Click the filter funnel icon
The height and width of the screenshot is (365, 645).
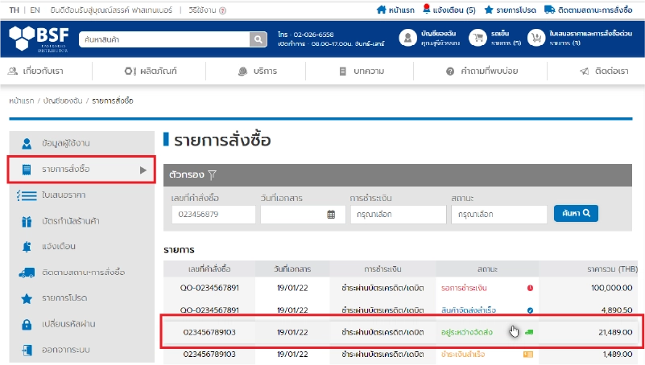pos(213,174)
